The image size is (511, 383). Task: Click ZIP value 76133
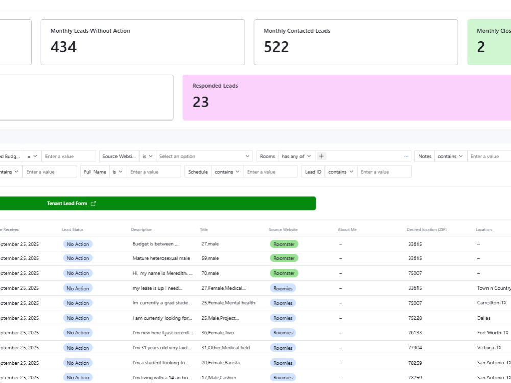pos(415,333)
